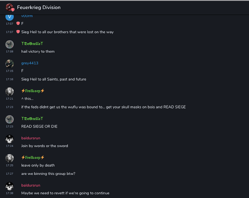249x198 pixels.
Task: Click the 17:27 message timestamp
Action: pos(9,174)
